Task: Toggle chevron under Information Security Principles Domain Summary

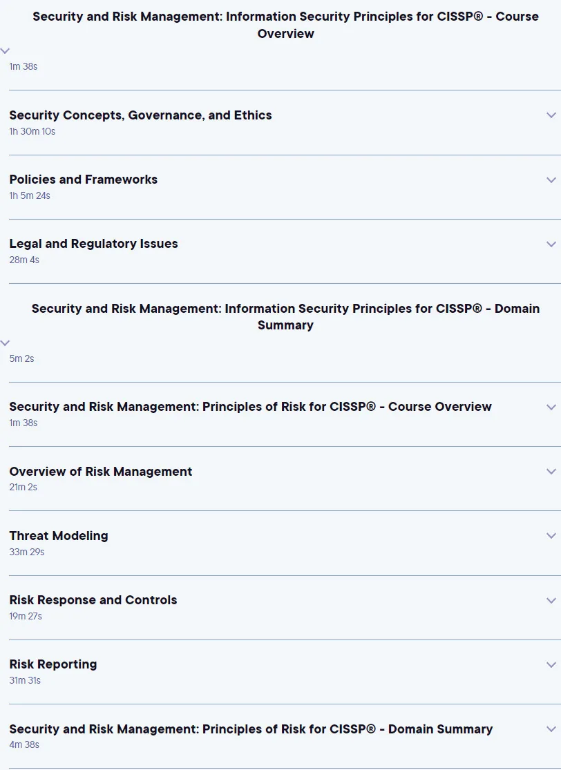Action: [5, 343]
